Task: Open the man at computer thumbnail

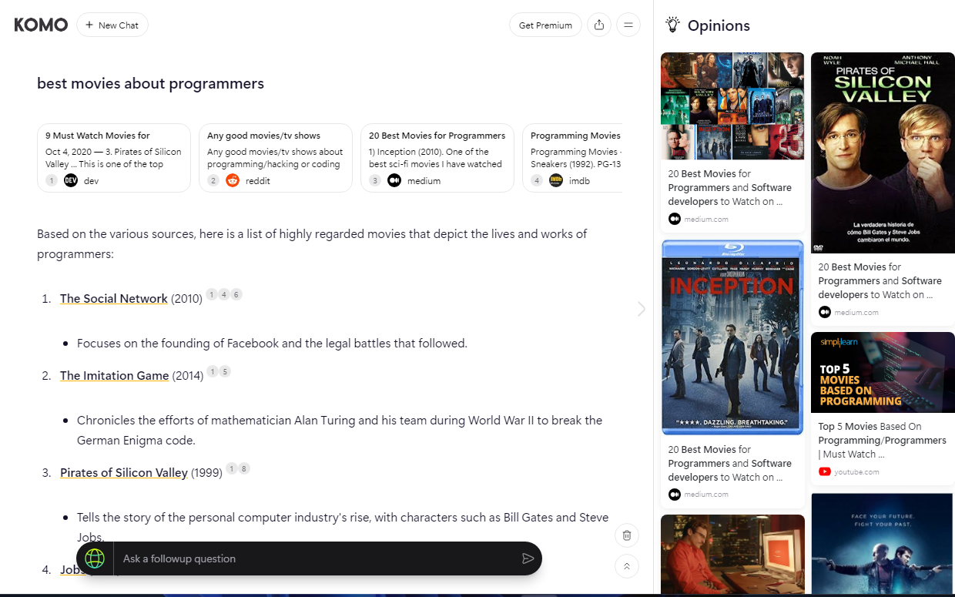Action: [x=732, y=555]
